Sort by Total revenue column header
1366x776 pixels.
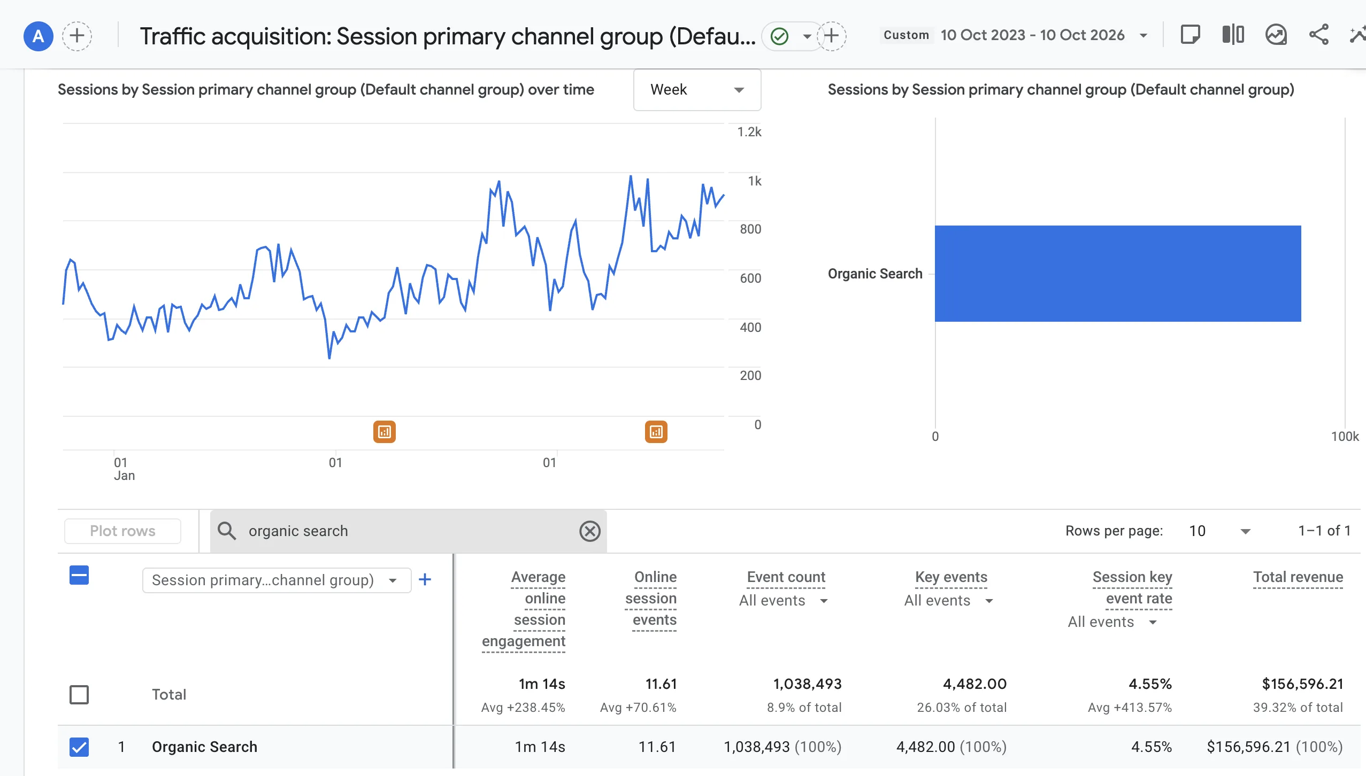pos(1298,577)
